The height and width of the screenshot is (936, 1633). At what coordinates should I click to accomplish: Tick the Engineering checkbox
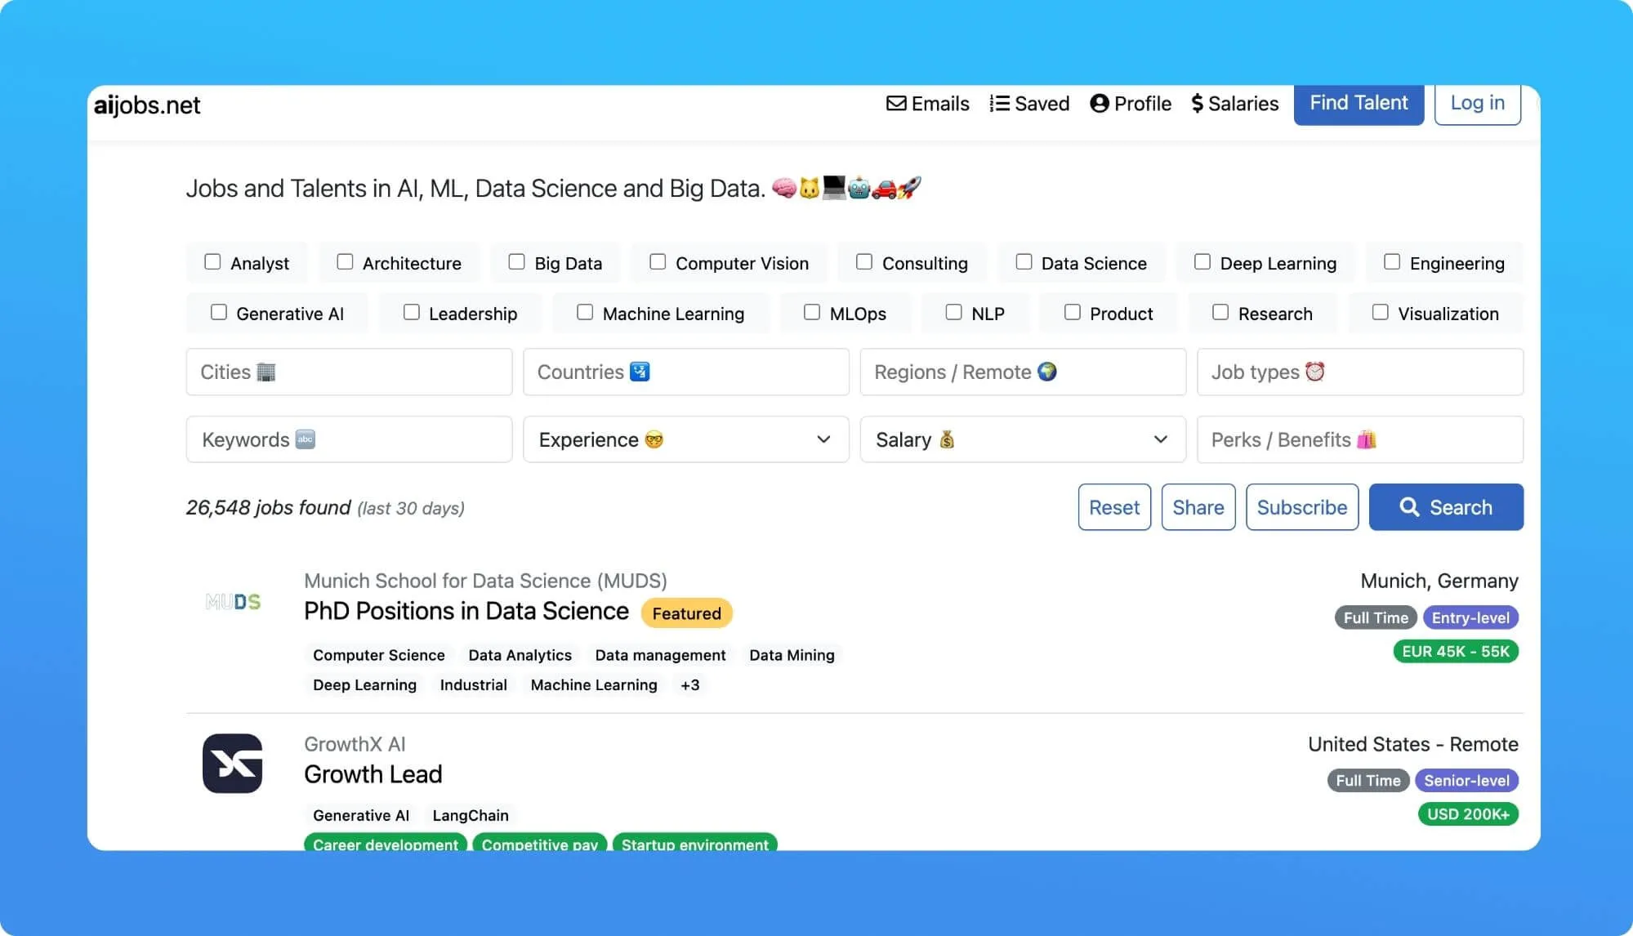(1392, 261)
